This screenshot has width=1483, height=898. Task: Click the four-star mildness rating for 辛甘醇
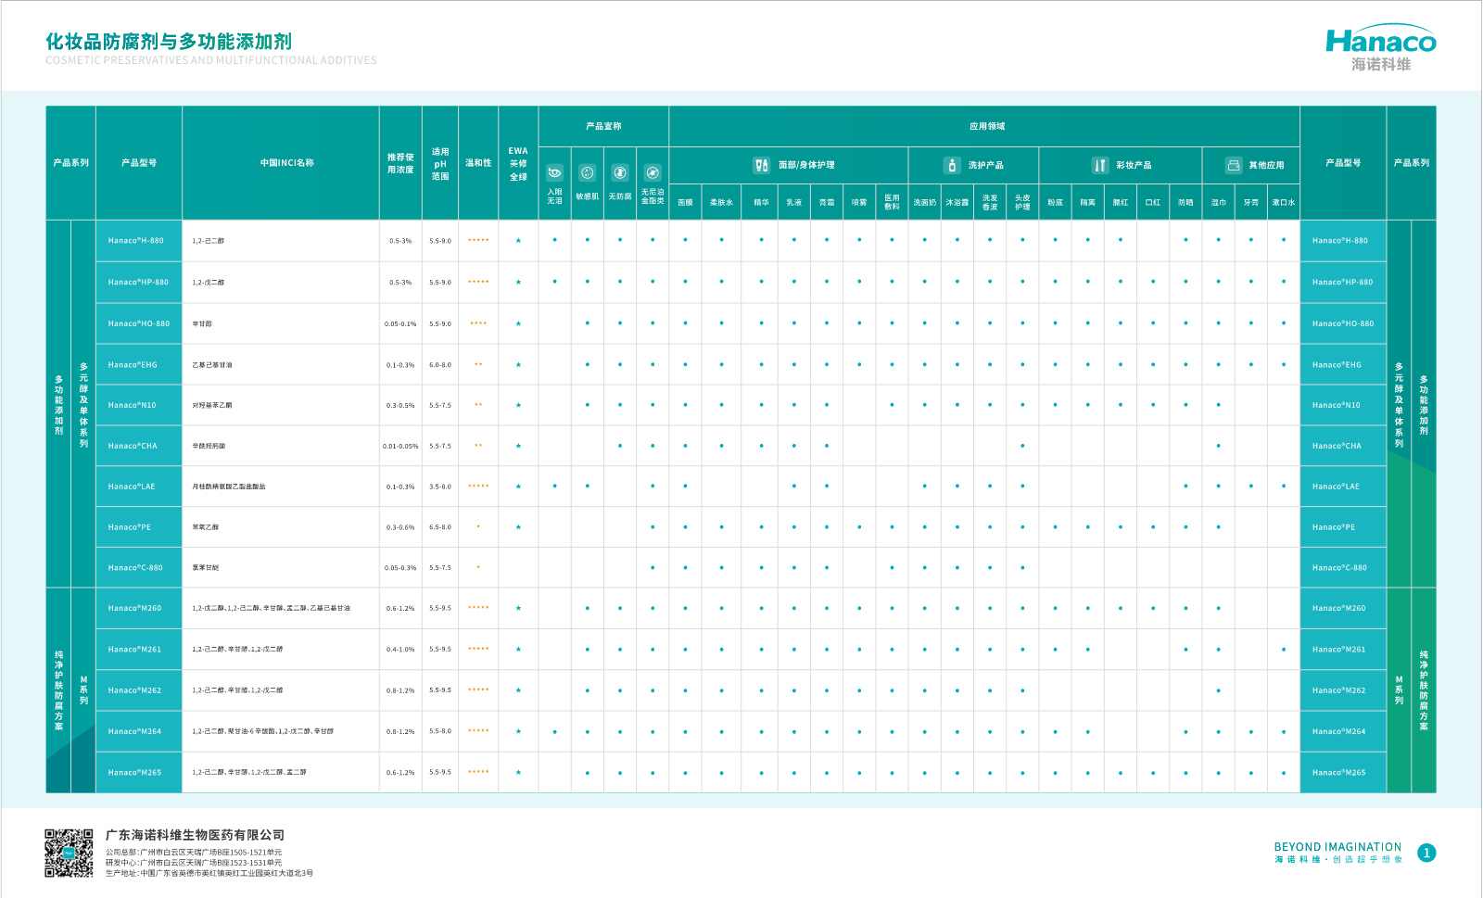pyautogui.click(x=478, y=323)
